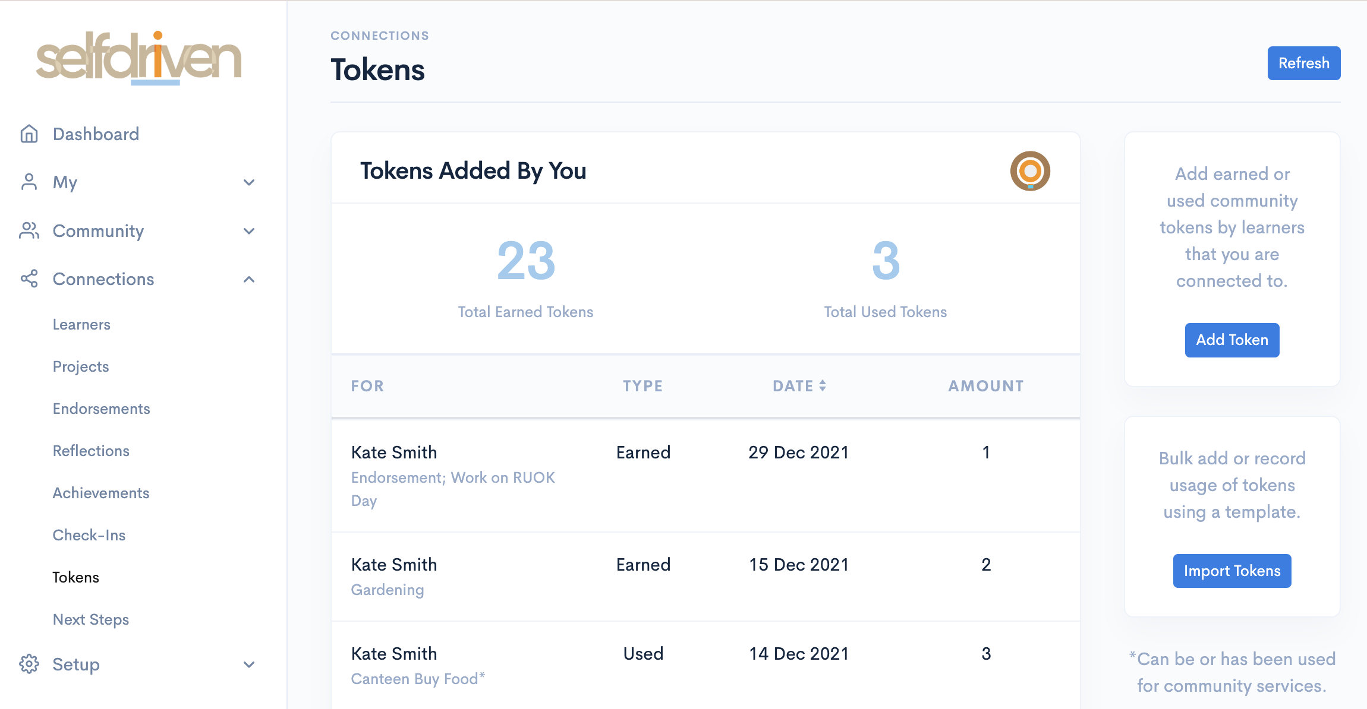Expand the Setup menu chevron
1367x709 pixels.
(x=249, y=664)
